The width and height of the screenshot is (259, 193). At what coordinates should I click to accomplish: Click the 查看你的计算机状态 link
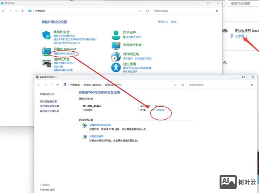coord(64,36)
